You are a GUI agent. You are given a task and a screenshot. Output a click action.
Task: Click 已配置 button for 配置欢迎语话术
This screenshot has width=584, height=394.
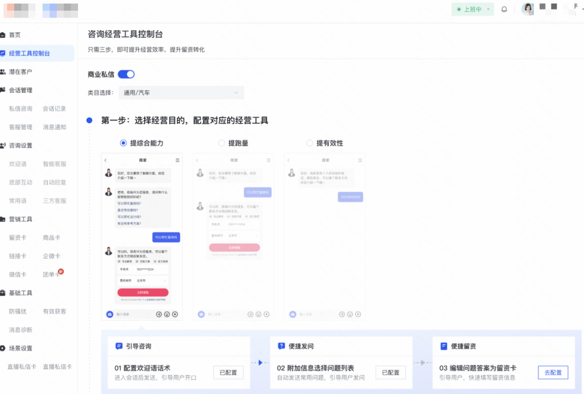pos(228,372)
